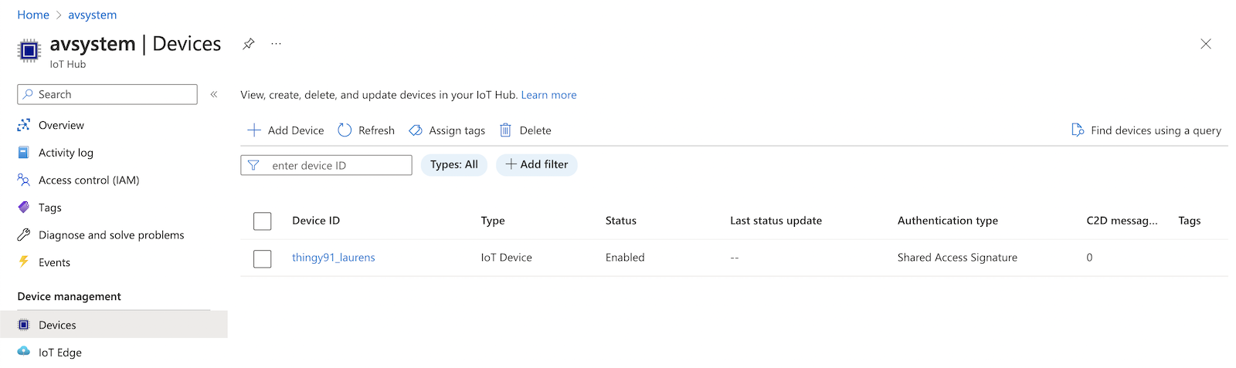The height and width of the screenshot is (368, 1236).
Task: Click the funnel filter icon
Action: point(253,165)
